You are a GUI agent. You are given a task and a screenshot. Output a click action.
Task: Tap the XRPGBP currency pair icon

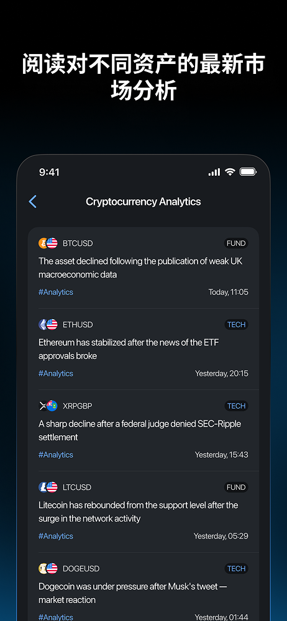(x=48, y=406)
